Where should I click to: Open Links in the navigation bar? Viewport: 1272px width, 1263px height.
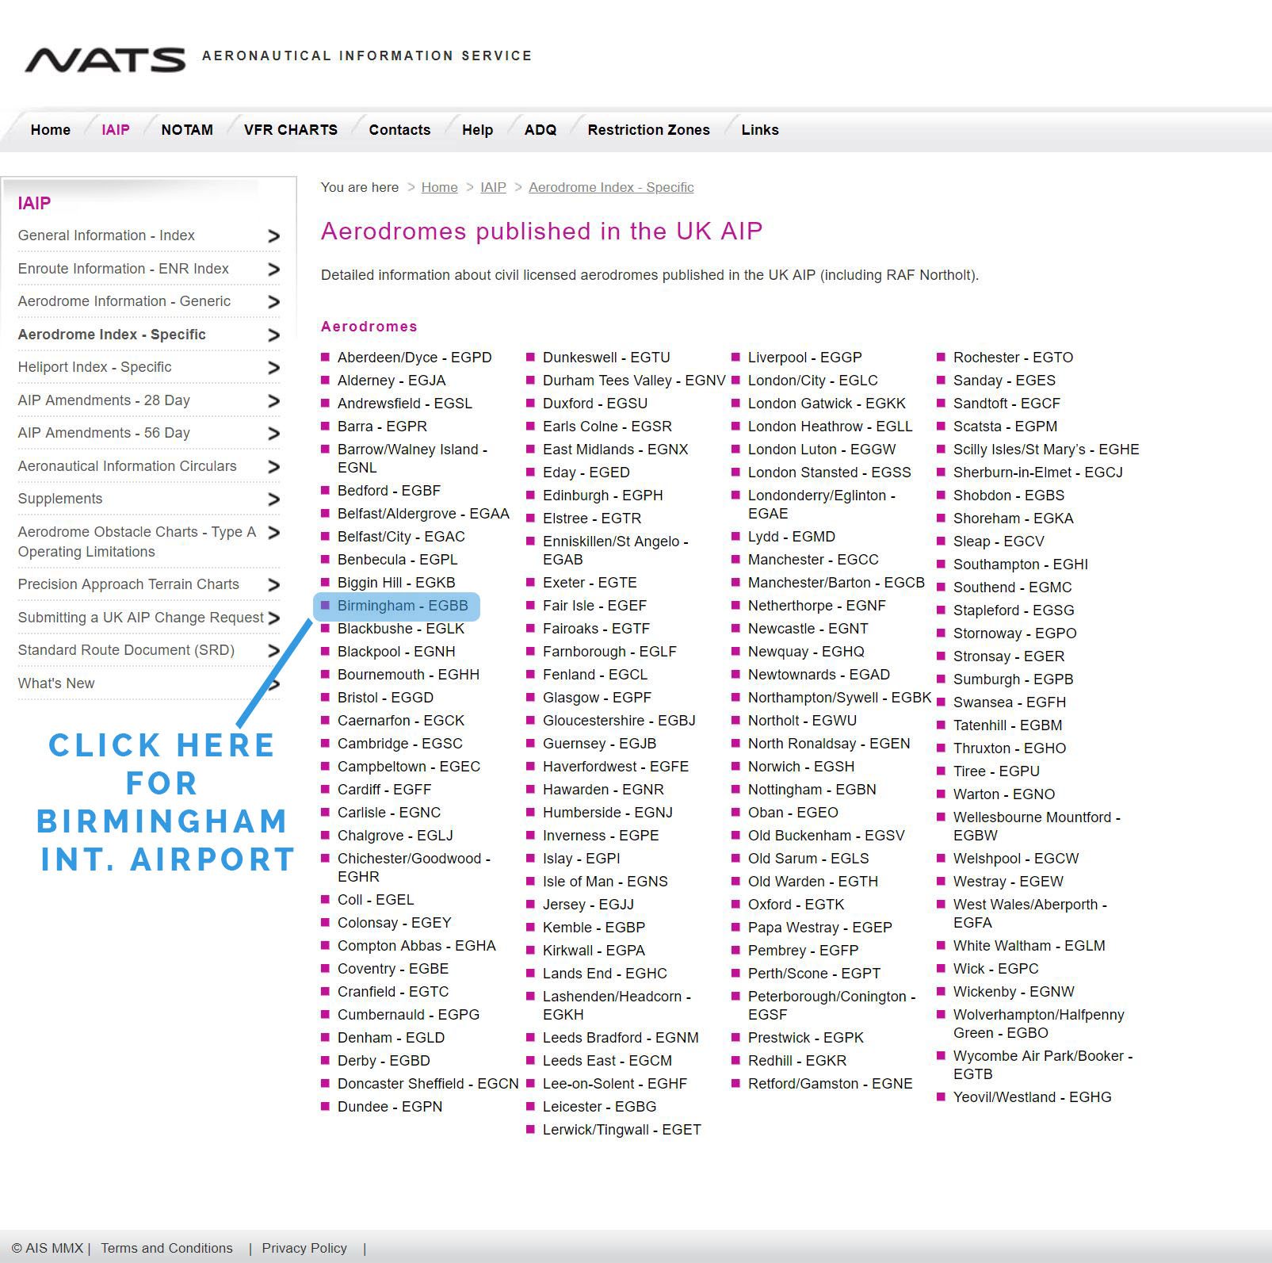click(x=760, y=130)
